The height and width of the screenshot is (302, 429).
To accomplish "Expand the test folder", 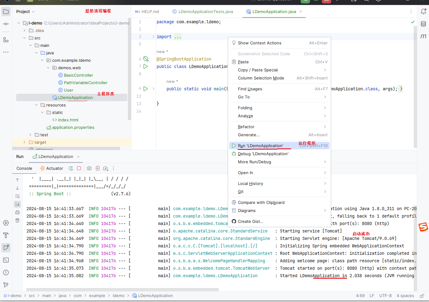I will (x=30, y=135).
